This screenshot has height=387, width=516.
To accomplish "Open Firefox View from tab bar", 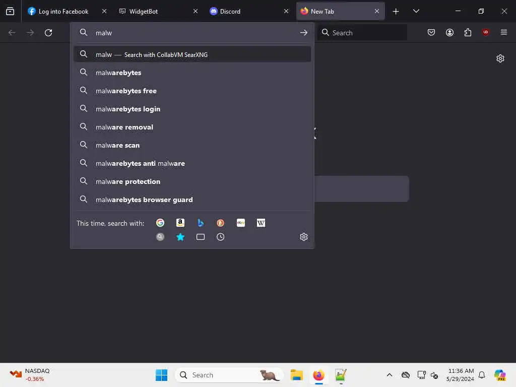I will pos(10,11).
